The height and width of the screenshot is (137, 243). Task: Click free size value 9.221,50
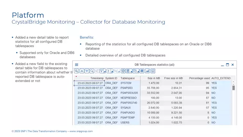point(177,113)
